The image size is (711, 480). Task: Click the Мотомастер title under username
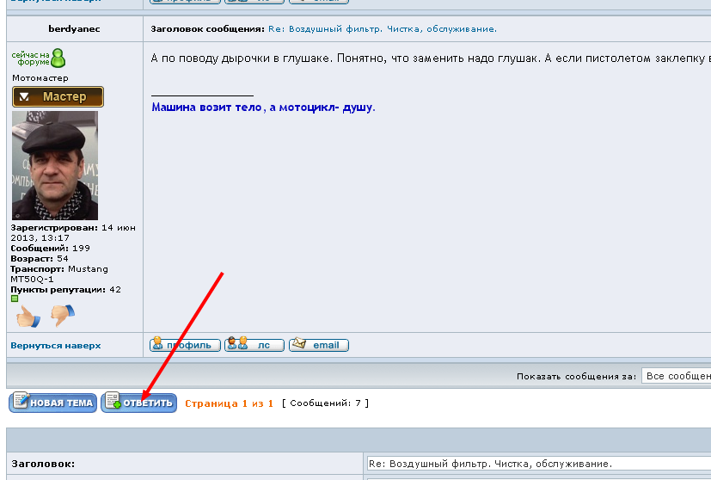tap(40, 78)
